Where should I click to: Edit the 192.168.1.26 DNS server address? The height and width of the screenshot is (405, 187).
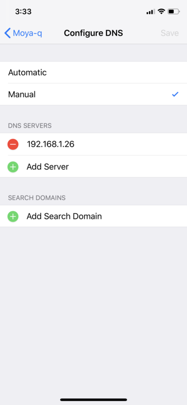[51, 144]
